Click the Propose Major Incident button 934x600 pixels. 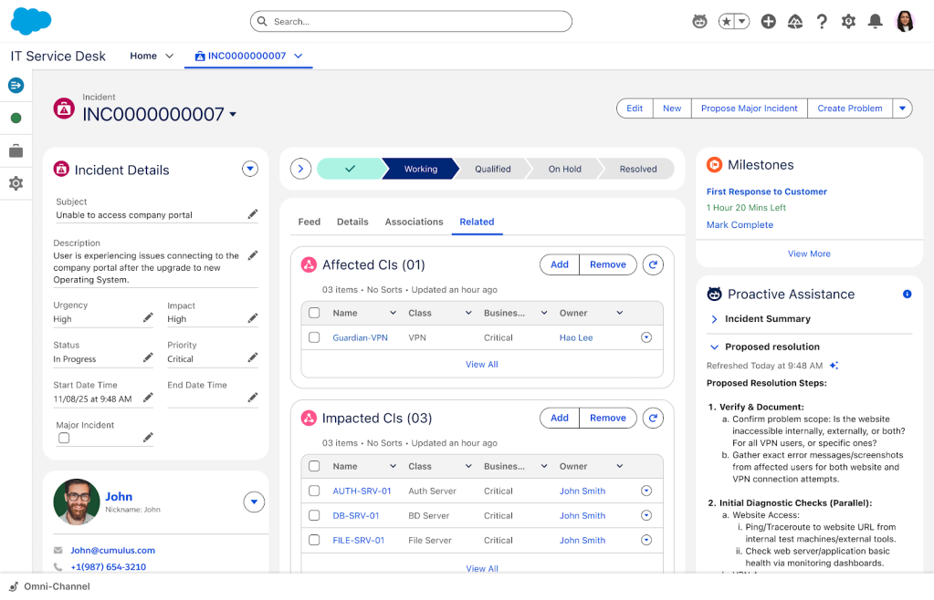[749, 109]
